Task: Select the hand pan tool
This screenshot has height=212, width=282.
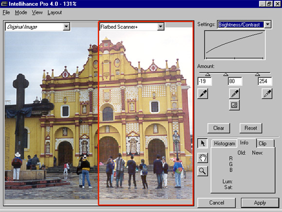Action: [203, 158]
